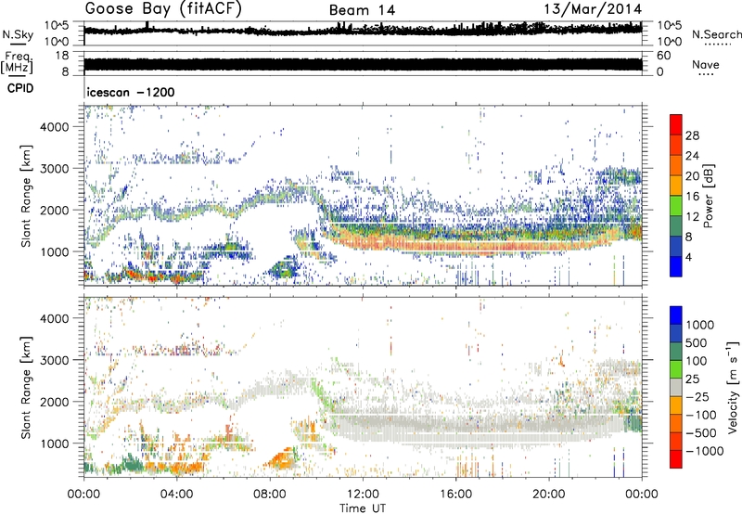Click the Power [dB] colorbar label
Viewport: 742px width, 514px height.
click(x=708, y=196)
